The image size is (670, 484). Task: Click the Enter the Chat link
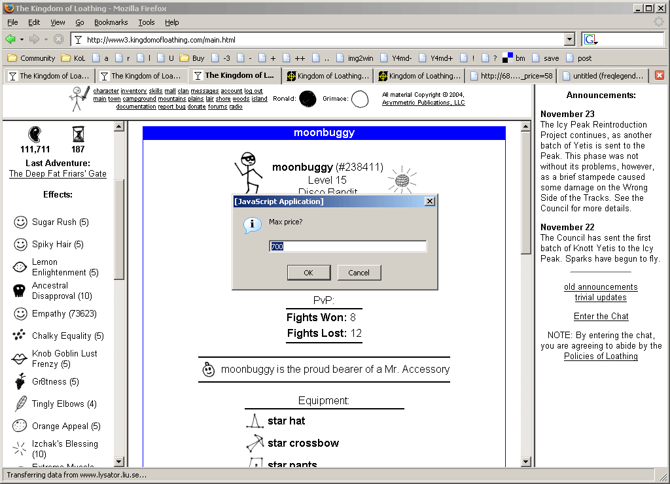601,316
